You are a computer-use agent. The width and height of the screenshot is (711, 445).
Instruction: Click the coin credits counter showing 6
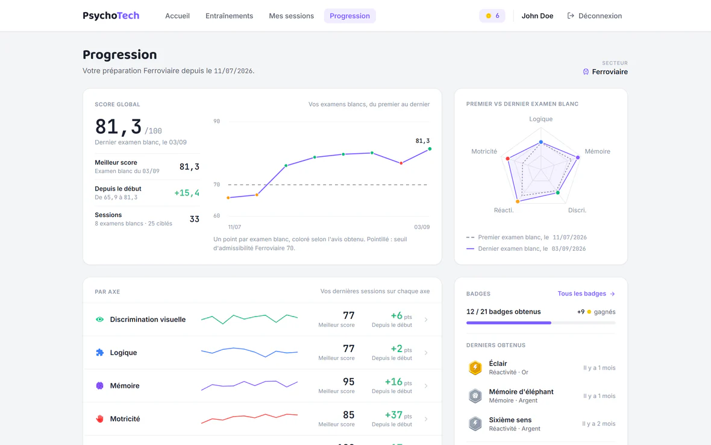point(492,16)
